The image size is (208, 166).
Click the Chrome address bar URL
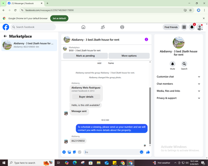pos(50,10)
